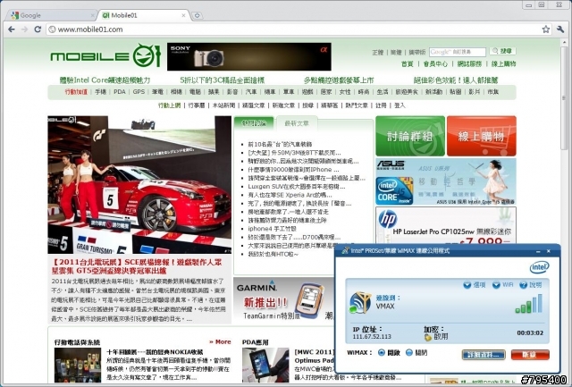This screenshot has height=387, width=572.
Task: Click the 線上購物 link in header
Action: (503, 63)
